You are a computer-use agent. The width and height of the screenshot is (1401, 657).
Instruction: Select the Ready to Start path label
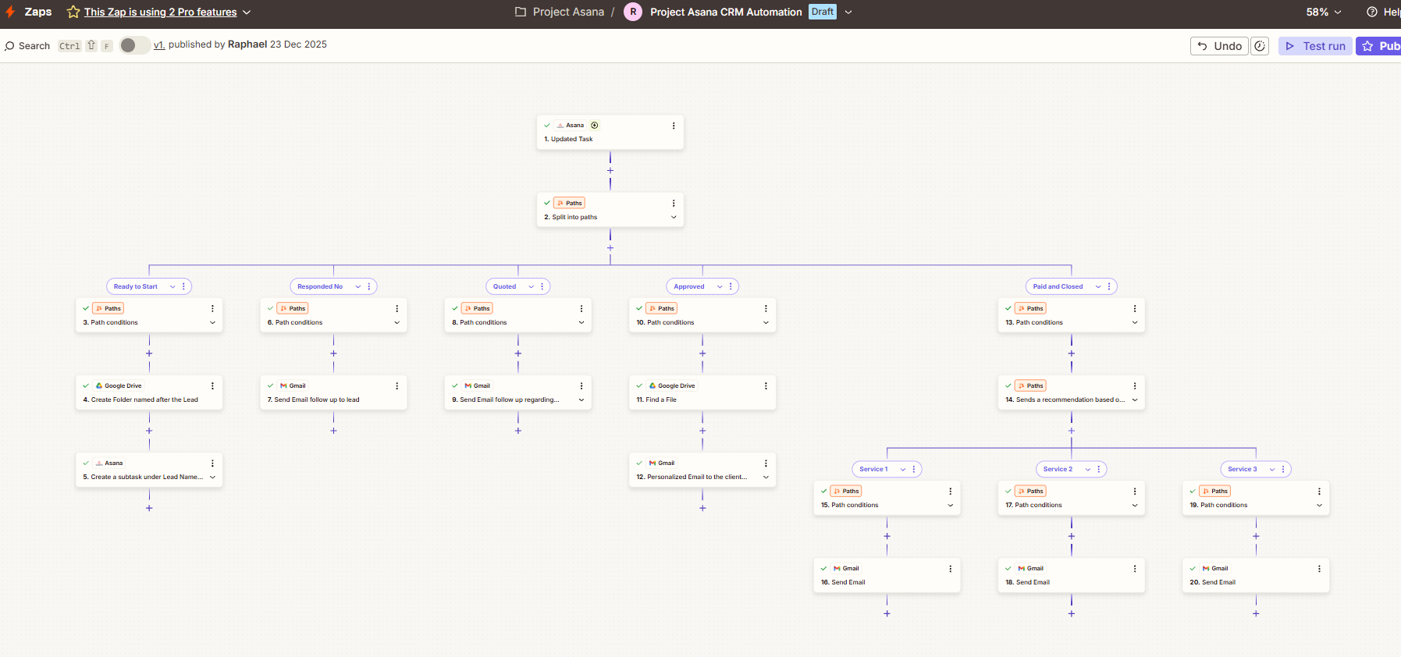(136, 286)
